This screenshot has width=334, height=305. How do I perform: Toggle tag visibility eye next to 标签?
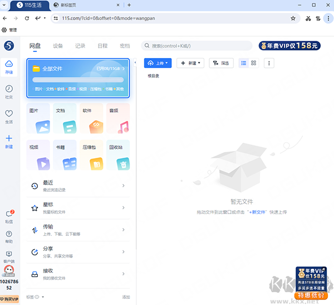(x=37, y=297)
